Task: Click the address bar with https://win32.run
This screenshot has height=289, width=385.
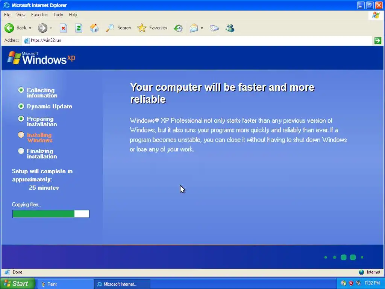Action: tap(197, 41)
